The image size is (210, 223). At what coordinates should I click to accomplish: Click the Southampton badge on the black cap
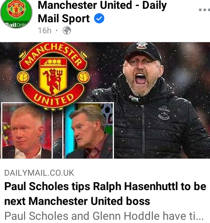point(142,45)
